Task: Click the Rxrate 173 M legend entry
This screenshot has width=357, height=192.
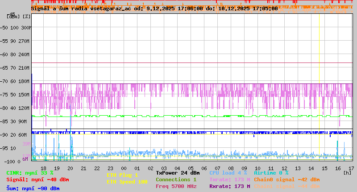Action: [229, 186]
